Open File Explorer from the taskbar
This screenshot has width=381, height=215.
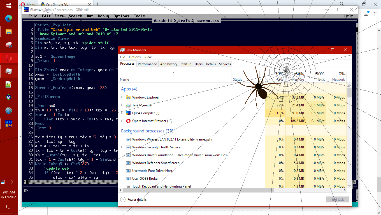pos(9,32)
